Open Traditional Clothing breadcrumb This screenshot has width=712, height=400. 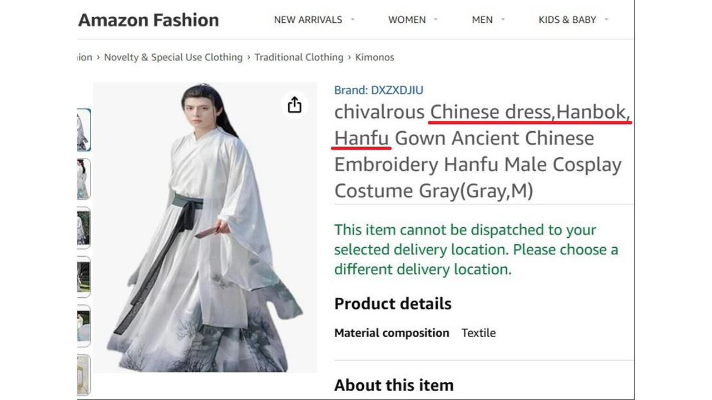[x=299, y=57]
